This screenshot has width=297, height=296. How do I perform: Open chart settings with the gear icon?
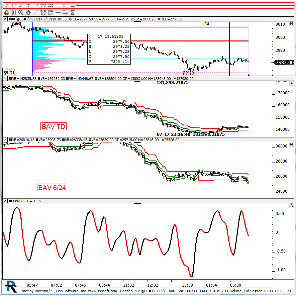click(28, 13)
